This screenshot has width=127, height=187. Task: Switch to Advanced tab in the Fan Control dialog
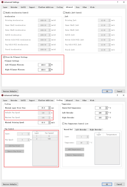69,100
